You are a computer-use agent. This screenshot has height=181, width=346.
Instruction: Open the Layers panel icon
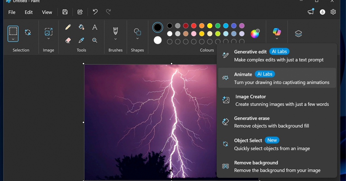(298, 34)
